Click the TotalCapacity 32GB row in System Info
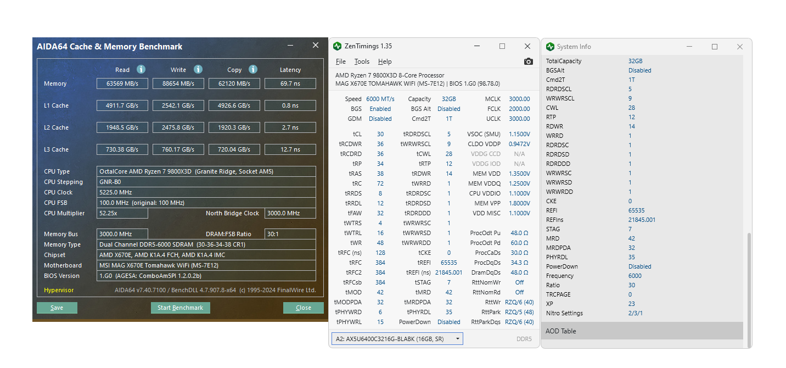This screenshot has height=368, width=786. (x=642, y=61)
